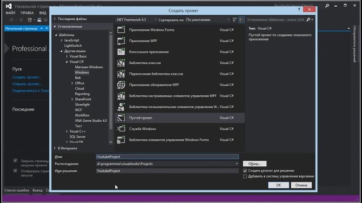Screen dimensions: 362x203
Task: Click the solution name input field
Action: [167, 171]
